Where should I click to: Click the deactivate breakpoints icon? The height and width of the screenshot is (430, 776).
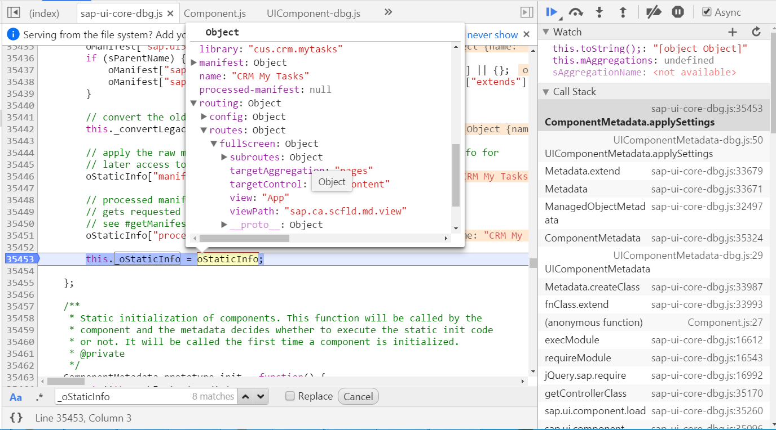coord(652,11)
